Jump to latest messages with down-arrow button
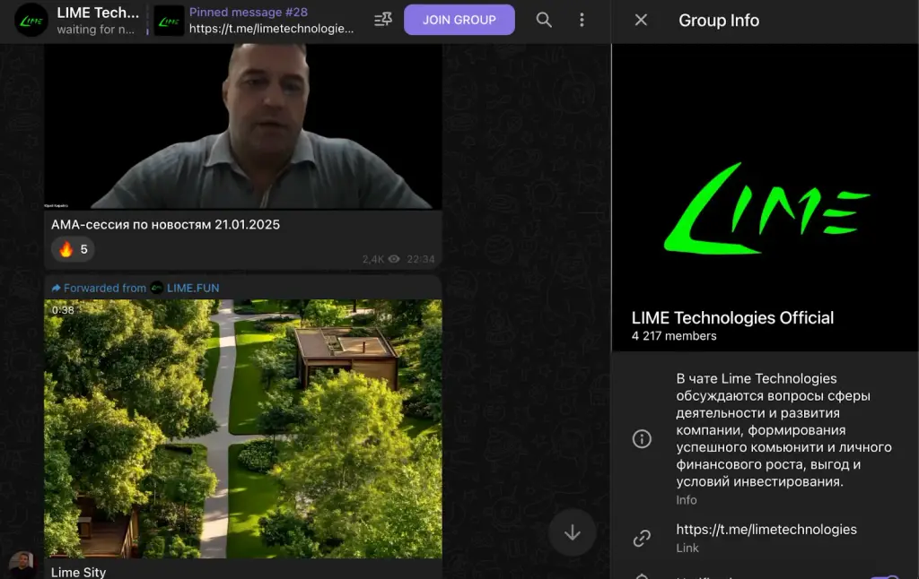The height and width of the screenshot is (579, 919). tap(572, 532)
